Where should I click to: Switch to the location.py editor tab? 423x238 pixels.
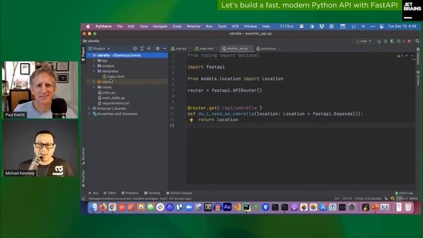tap(267, 48)
